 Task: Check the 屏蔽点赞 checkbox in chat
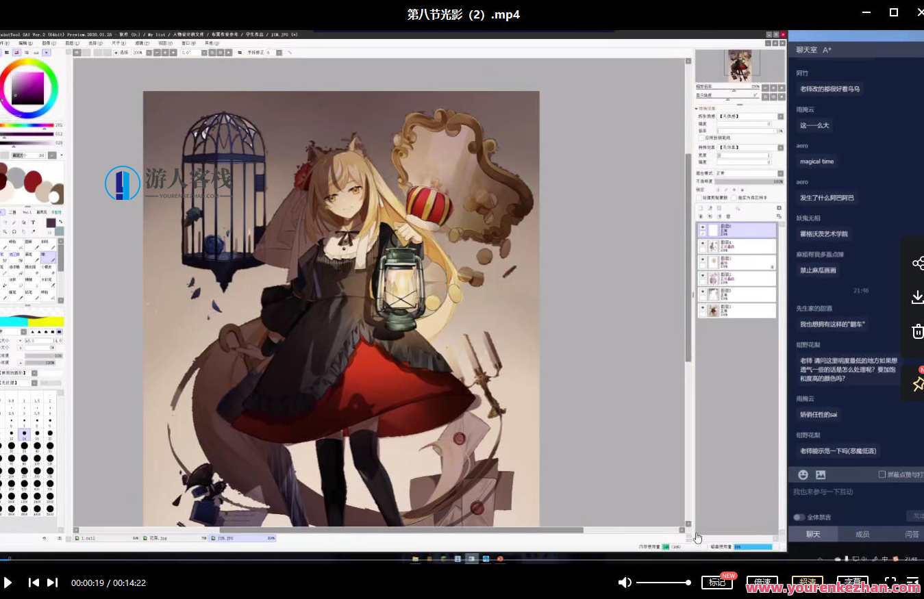click(x=882, y=474)
